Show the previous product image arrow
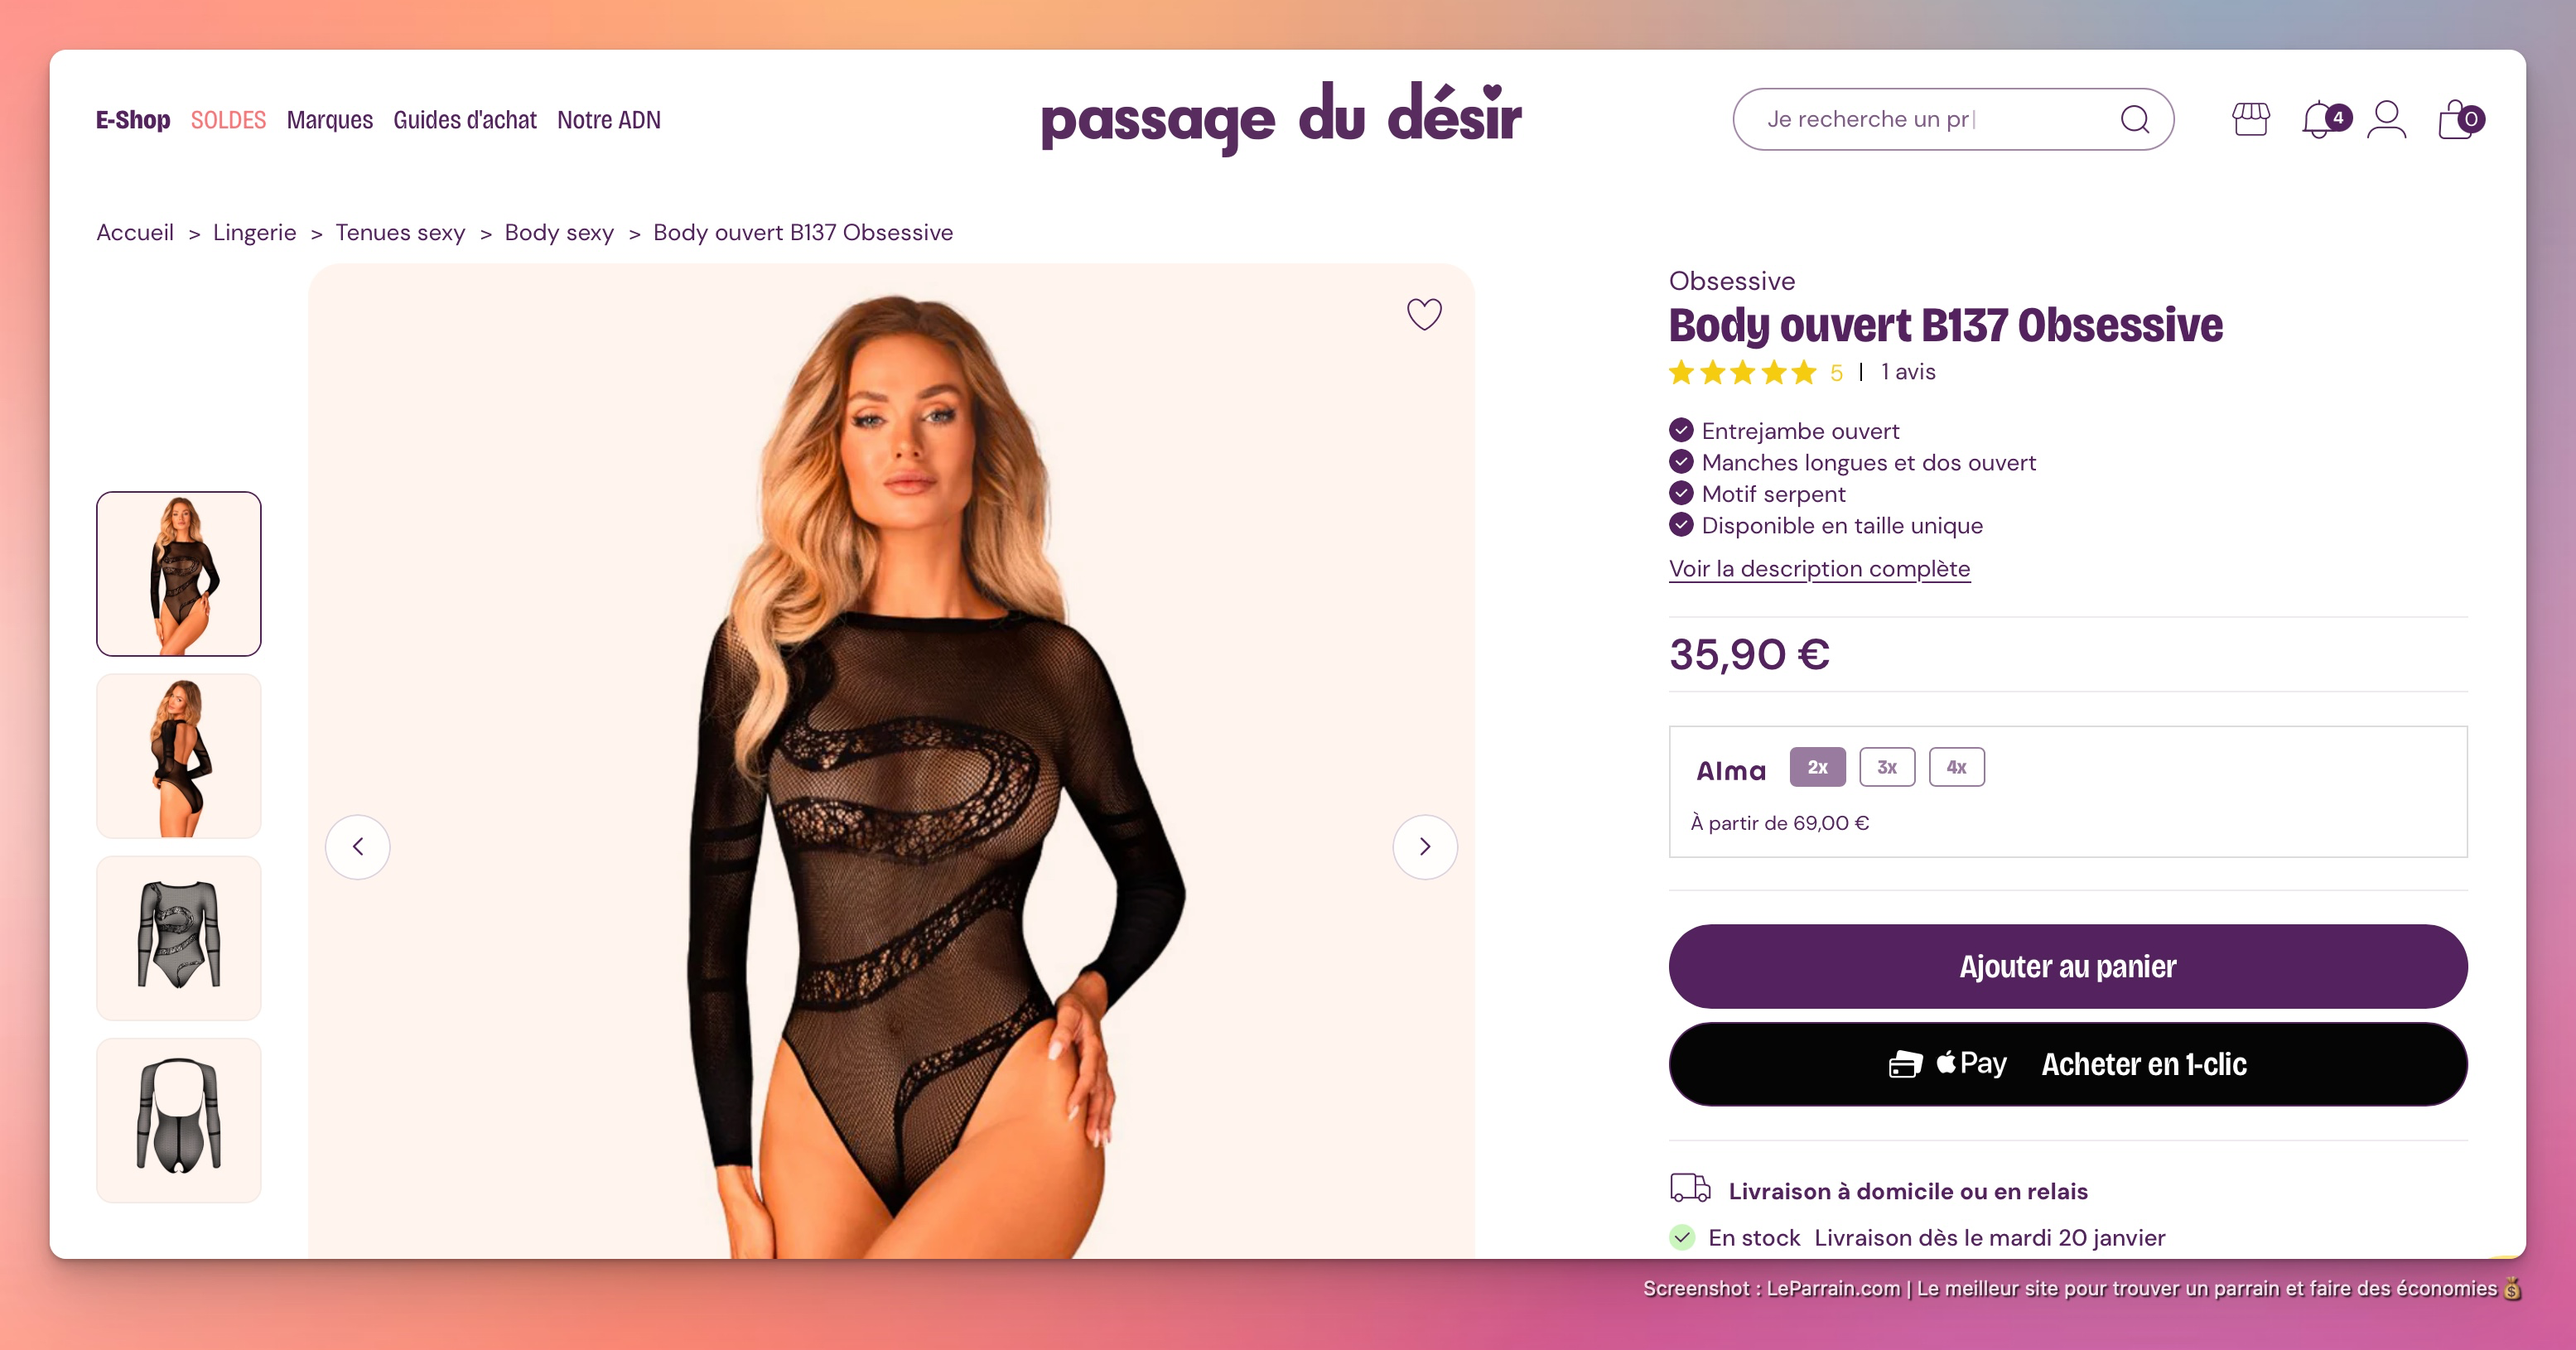Viewport: 2576px width, 1350px height. [x=358, y=847]
